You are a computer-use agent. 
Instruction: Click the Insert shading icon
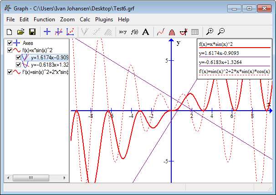[x=108, y=32]
